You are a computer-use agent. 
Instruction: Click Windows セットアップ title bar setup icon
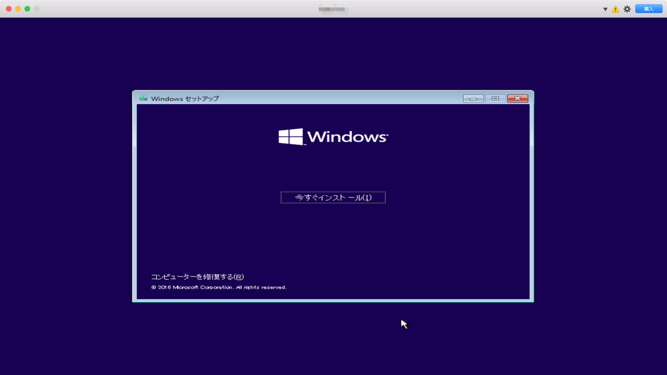[x=144, y=98]
